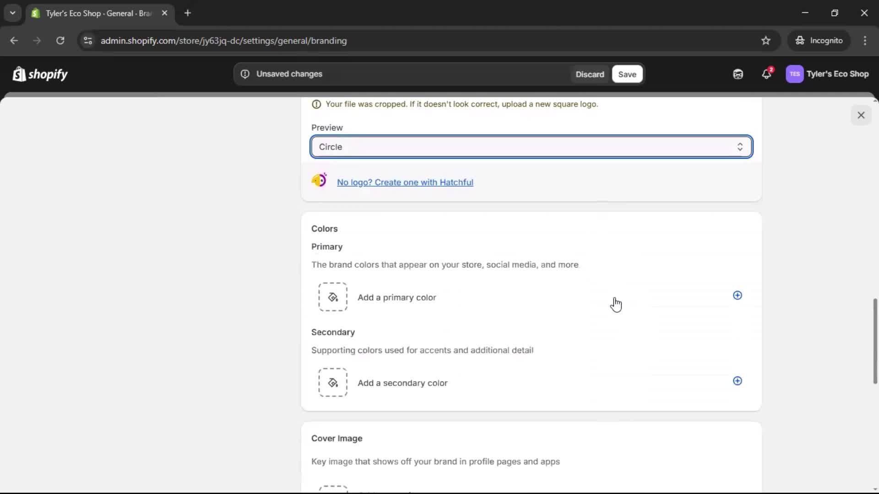
Task: Dismiss the branding panel with the X
Action: pos(861,115)
